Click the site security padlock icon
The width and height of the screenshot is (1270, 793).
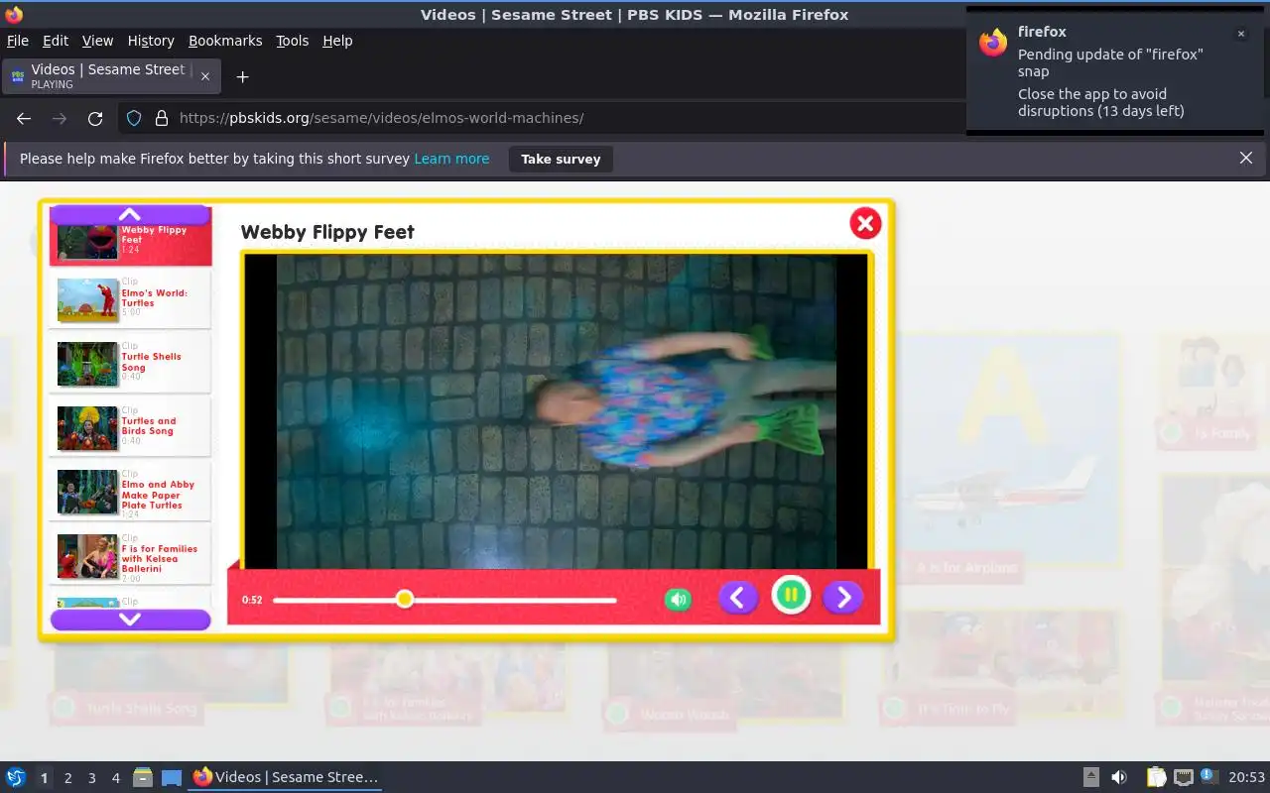pyautogui.click(x=162, y=118)
